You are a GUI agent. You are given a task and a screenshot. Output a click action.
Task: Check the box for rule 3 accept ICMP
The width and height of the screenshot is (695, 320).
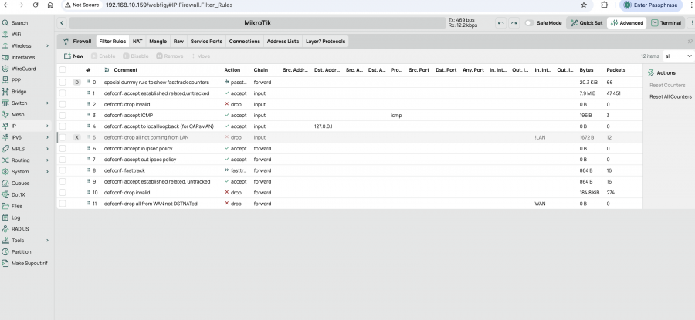point(63,115)
